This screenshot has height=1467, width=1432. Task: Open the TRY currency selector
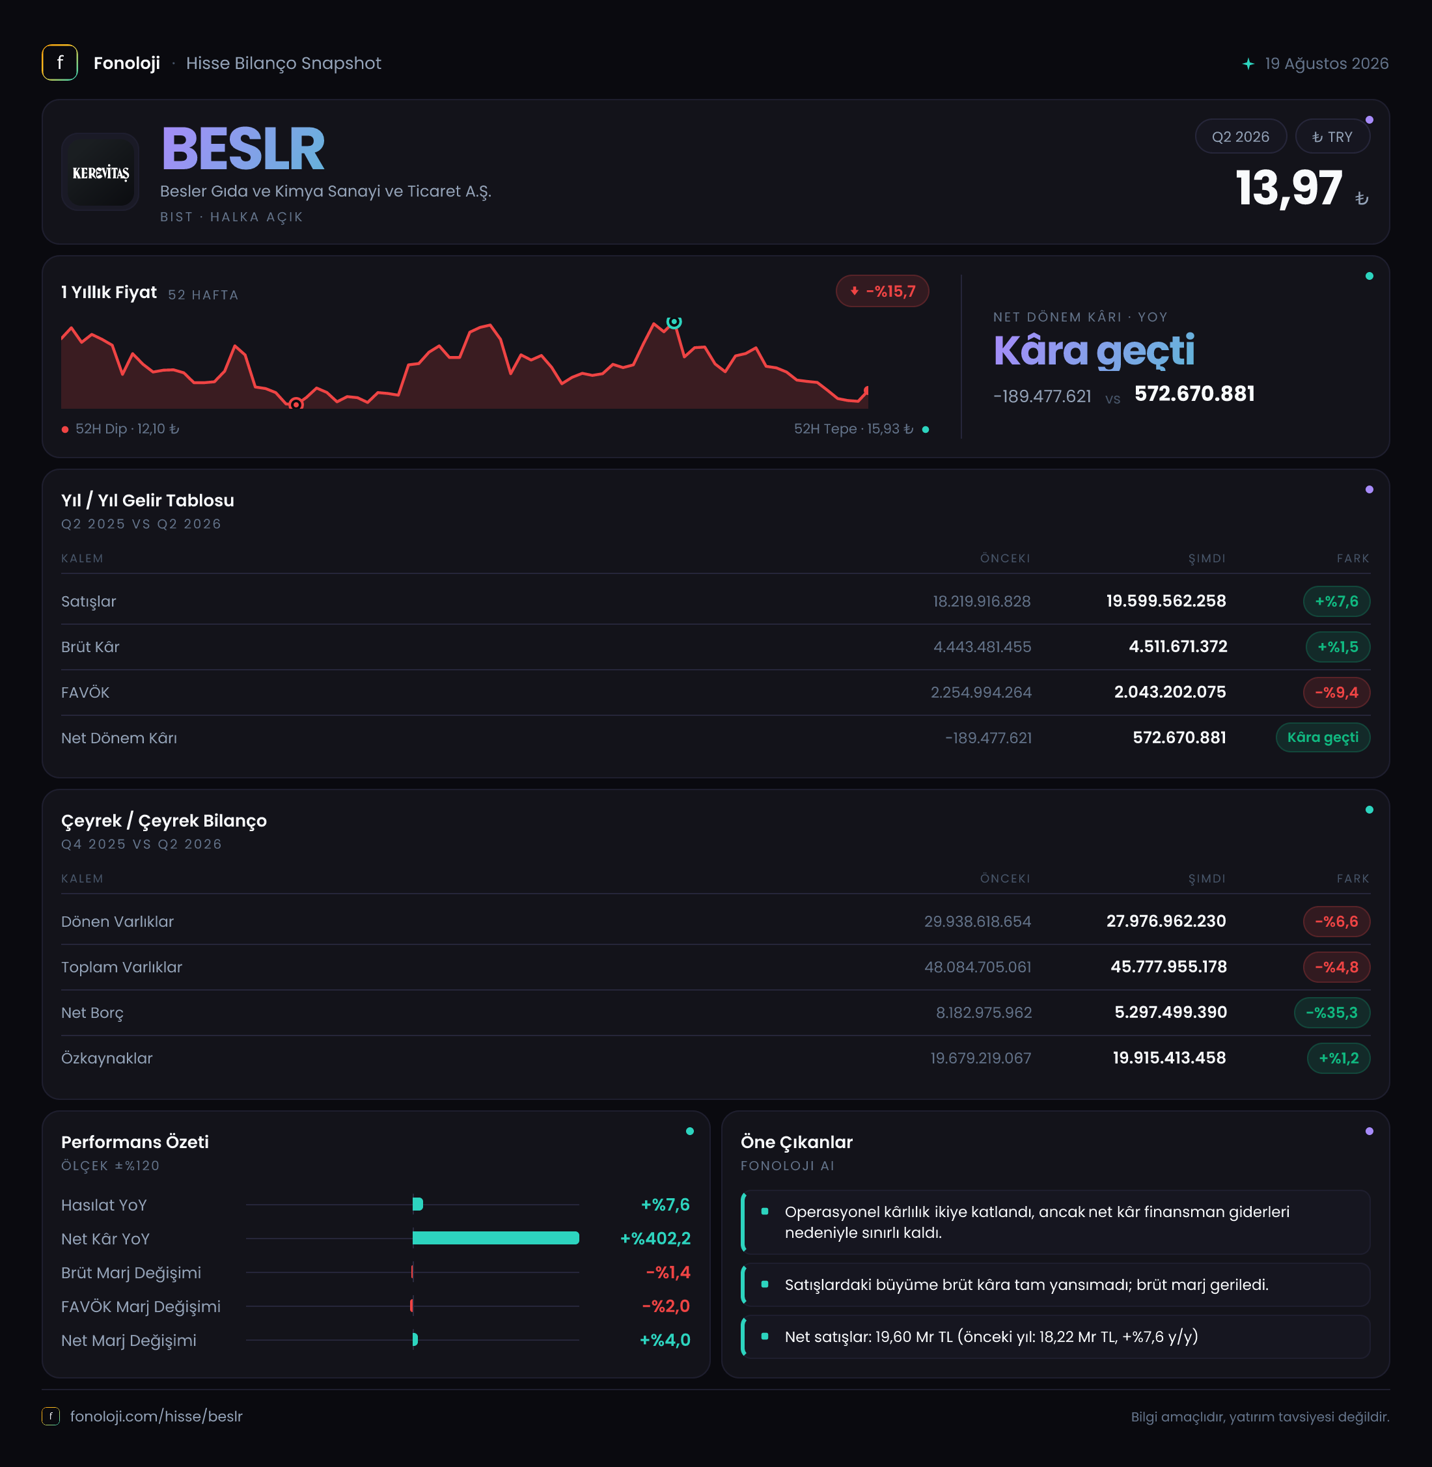[1332, 137]
